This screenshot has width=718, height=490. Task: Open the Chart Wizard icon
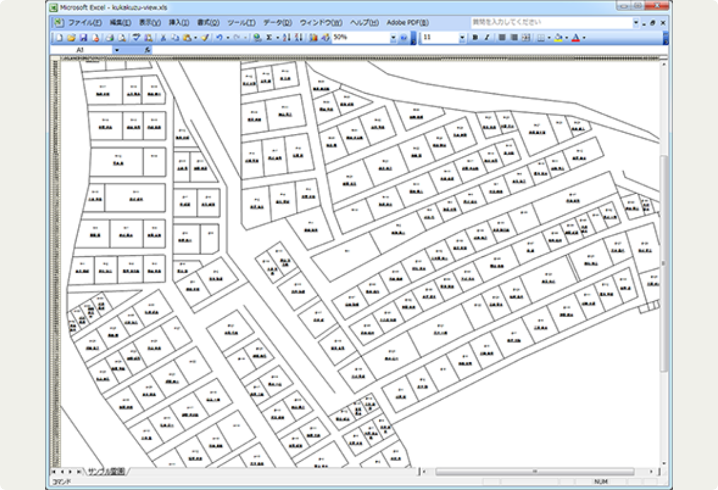tap(313, 38)
